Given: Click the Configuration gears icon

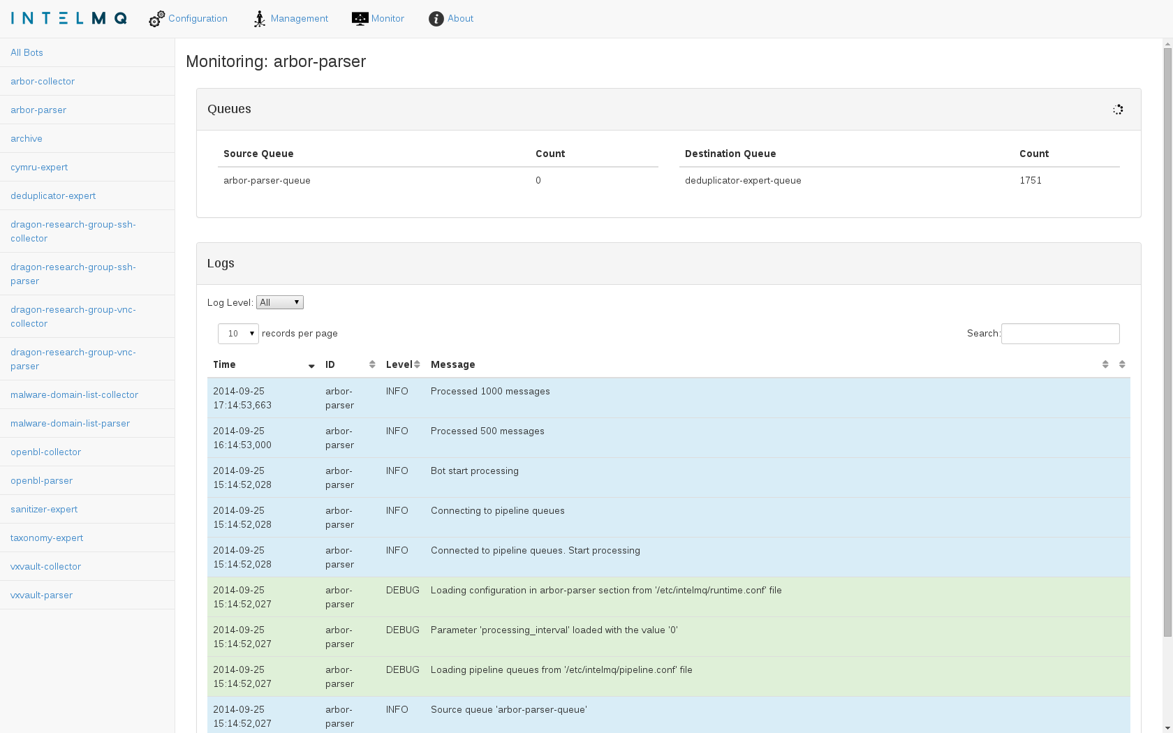Looking at the screenshot, I should pyautogui.click(x=157, y=19).
